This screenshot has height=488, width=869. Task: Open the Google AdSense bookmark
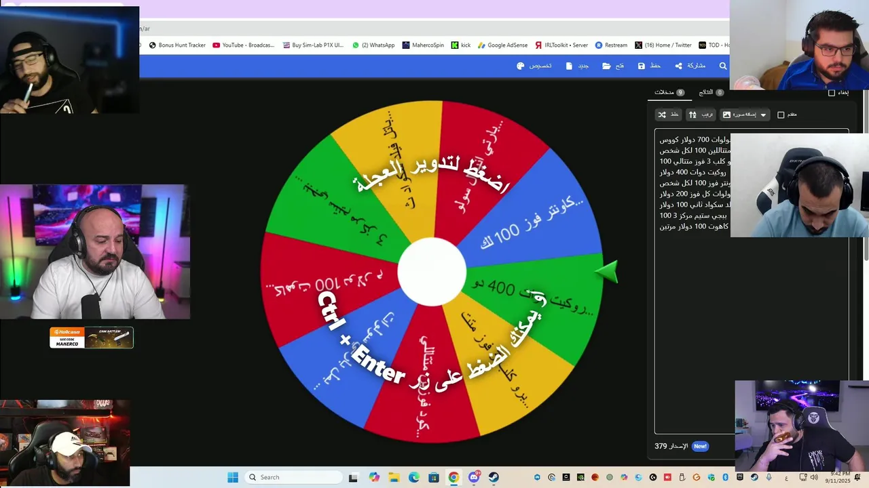click(502, 45)
